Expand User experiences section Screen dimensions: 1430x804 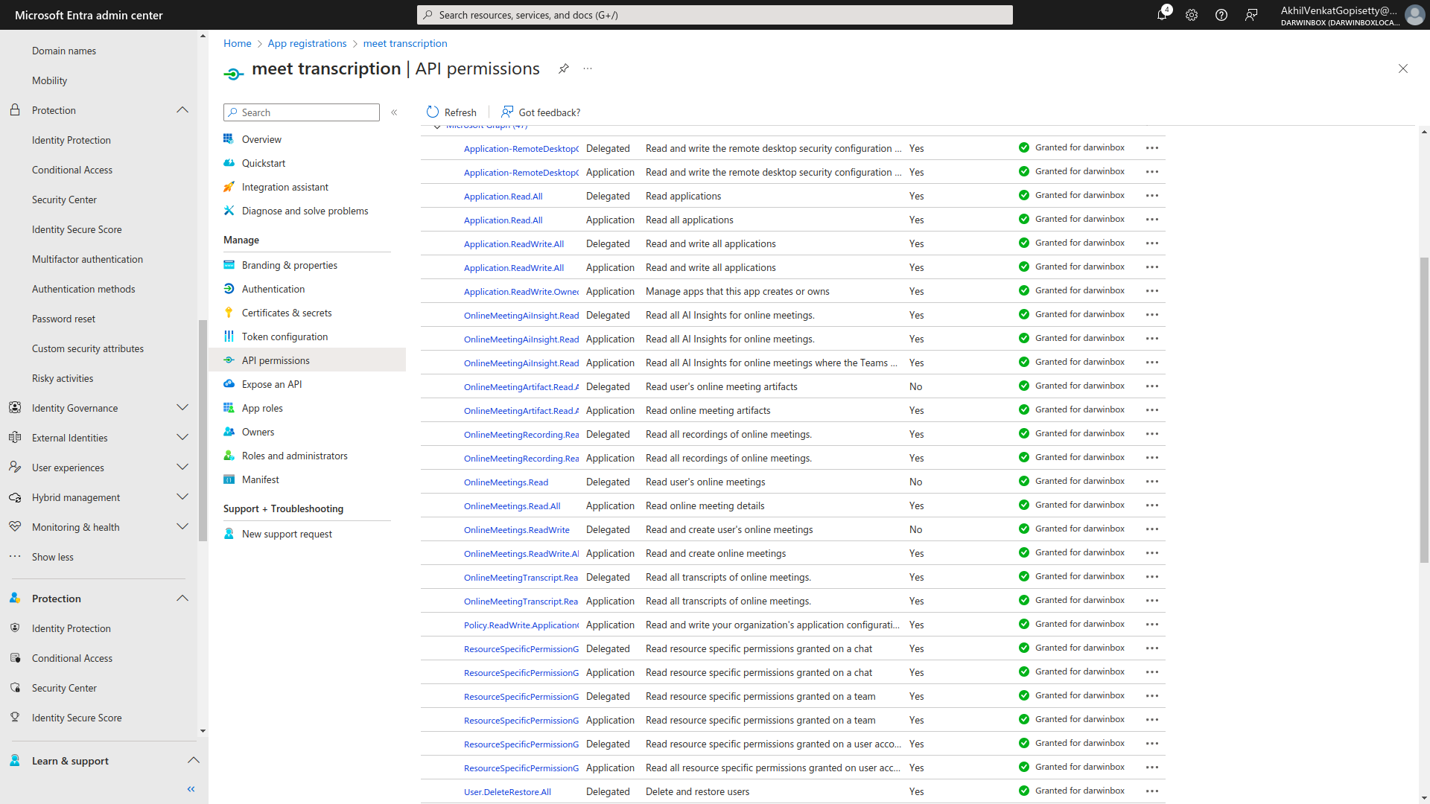(x=182, y=468)
